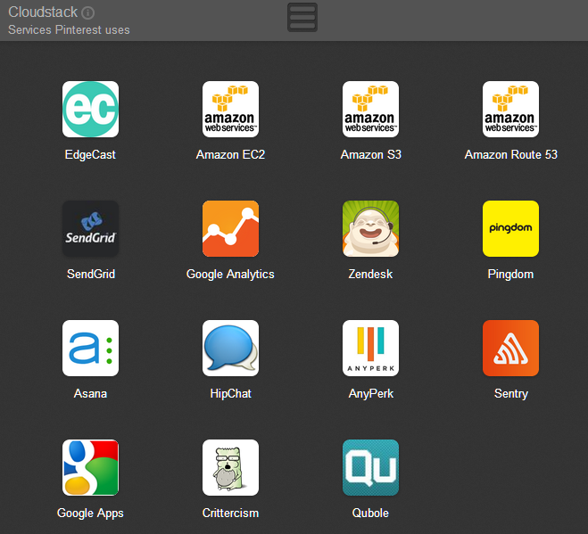Click the Sentry label
This screenshot has height=534, width=588.
(511, 394)
